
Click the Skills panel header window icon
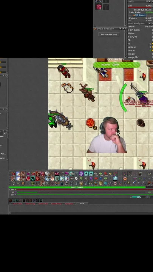(147, 2)
